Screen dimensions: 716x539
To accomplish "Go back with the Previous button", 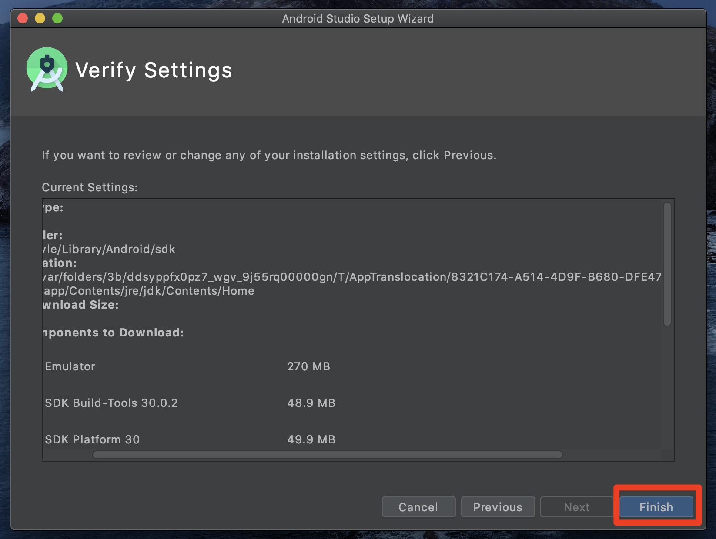I will tap(498, 507).
